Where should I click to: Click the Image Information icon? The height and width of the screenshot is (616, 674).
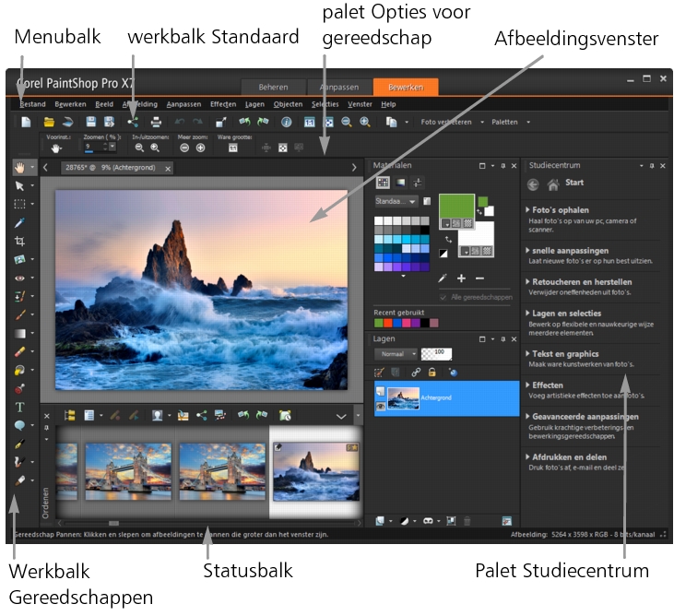pyautogui.click(x=286, y=122)
